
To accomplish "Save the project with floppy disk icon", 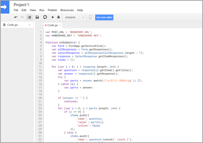I will (37, 17).
